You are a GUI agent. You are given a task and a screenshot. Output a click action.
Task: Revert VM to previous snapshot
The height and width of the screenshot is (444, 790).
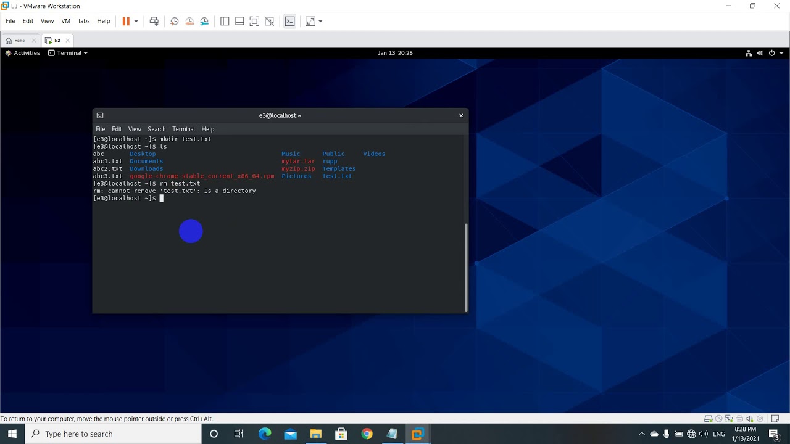(x=189, y=21)
